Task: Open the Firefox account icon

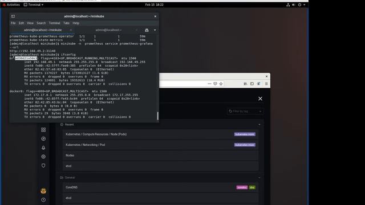Action: coord(258,84)
